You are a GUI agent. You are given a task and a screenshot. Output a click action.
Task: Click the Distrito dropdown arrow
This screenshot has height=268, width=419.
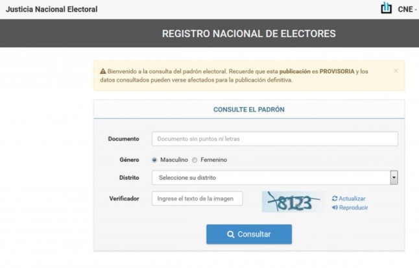(394, 178)
